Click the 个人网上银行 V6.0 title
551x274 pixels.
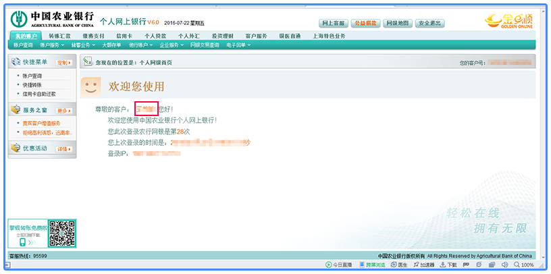[x=130, y=22]
